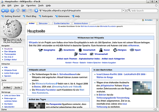Screen dimensions: 159x112
Task: Open the View menu
Action: 16,6
